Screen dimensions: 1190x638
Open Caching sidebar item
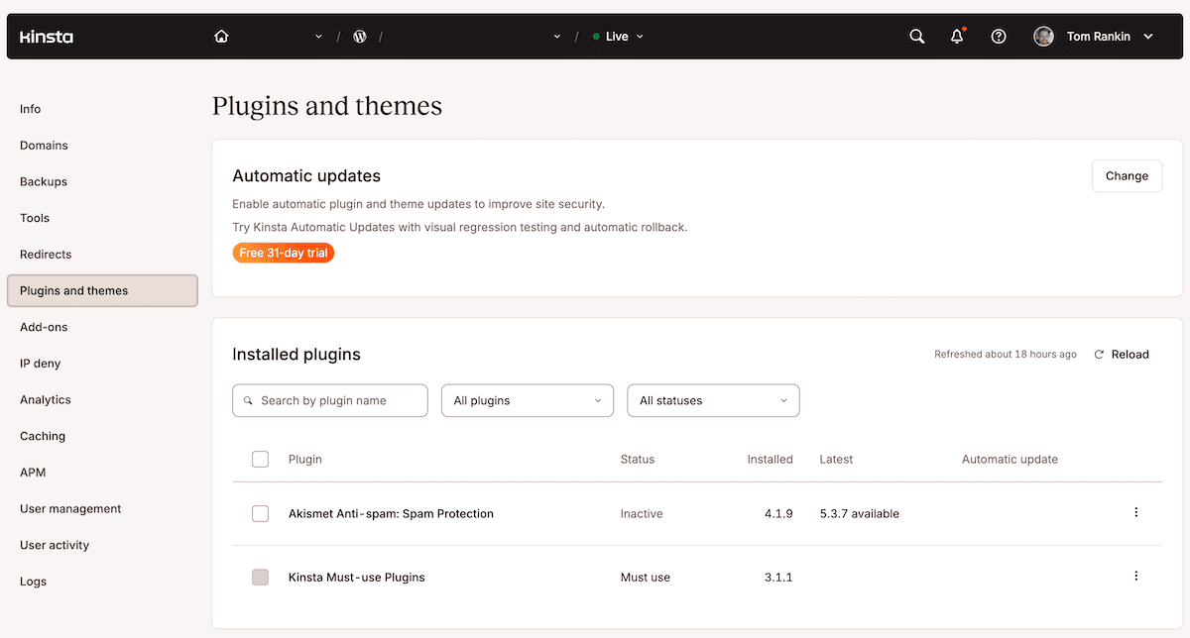43,436
